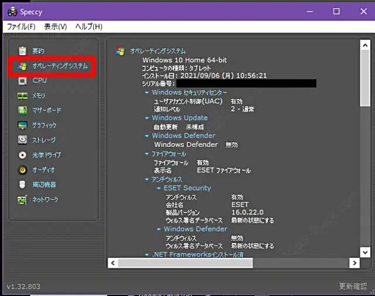Click the memory (メモリ) RAM icon

[x=22, y=96]
